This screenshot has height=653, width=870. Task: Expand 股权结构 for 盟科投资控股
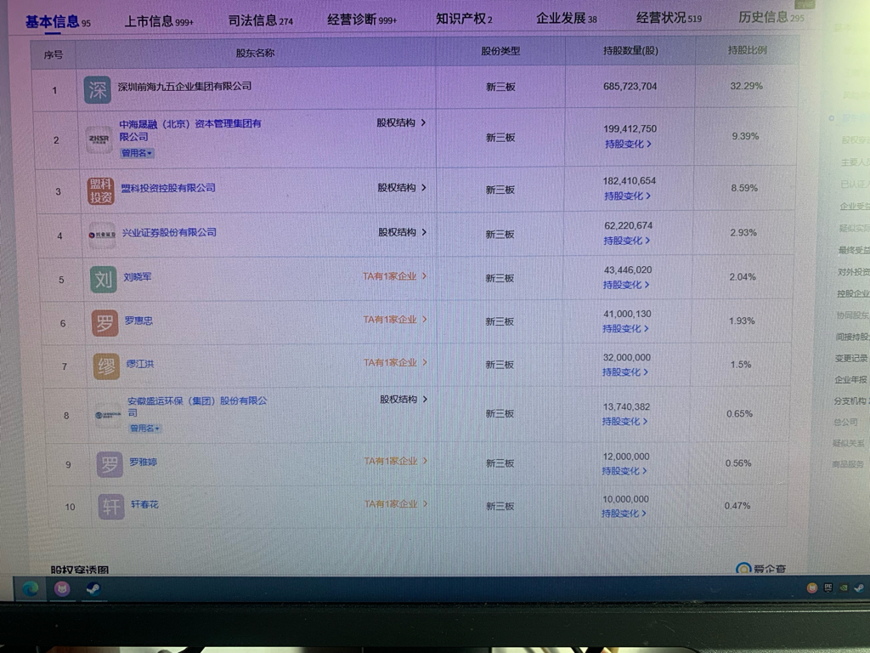coord(402,188)
